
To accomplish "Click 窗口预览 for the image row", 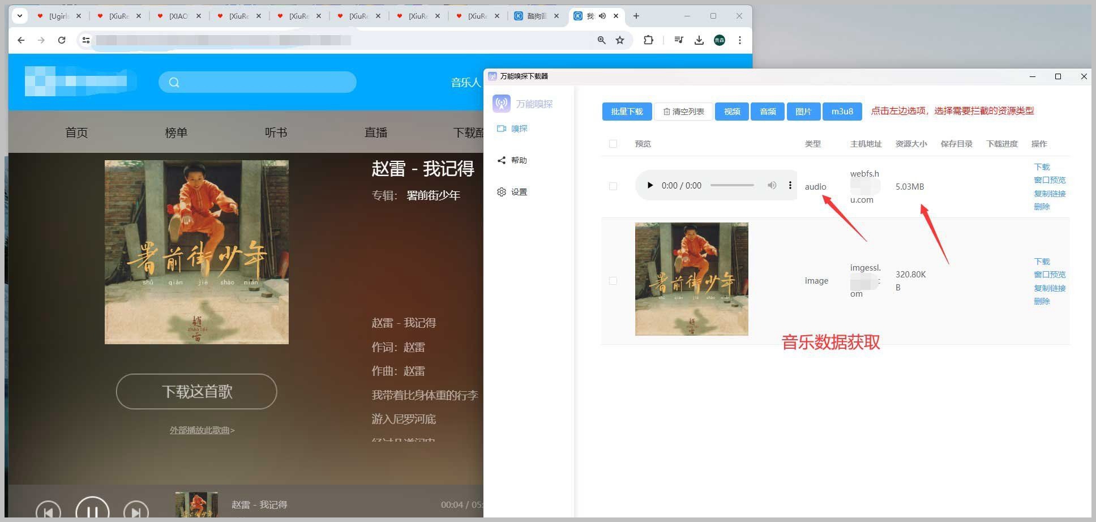I will tap(1050, 275).
